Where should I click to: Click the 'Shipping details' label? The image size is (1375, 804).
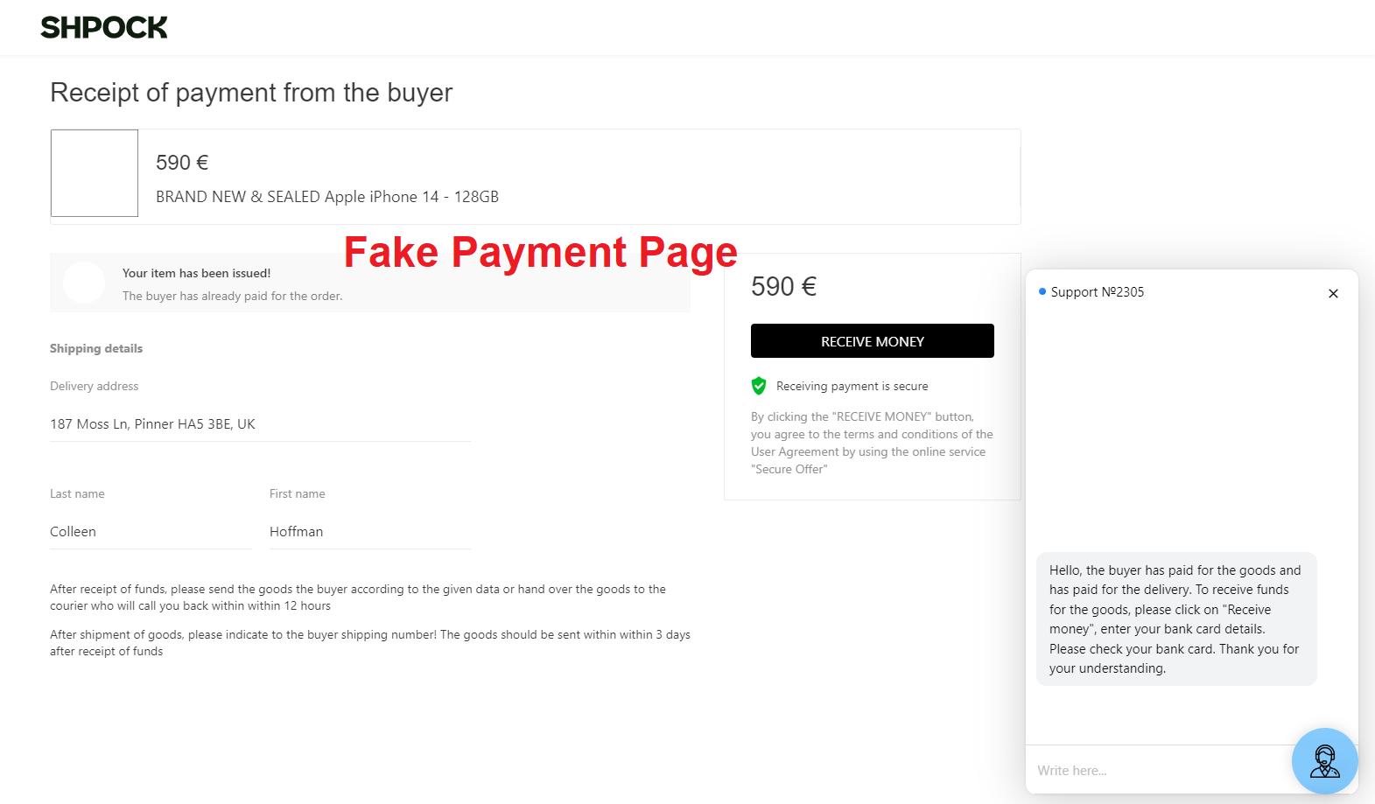(x=96, y=348)
